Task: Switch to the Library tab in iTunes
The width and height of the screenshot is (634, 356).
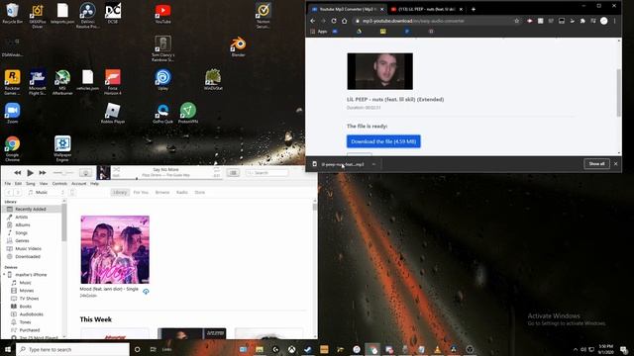Action: pyautogui.click(x=120, y=193)
